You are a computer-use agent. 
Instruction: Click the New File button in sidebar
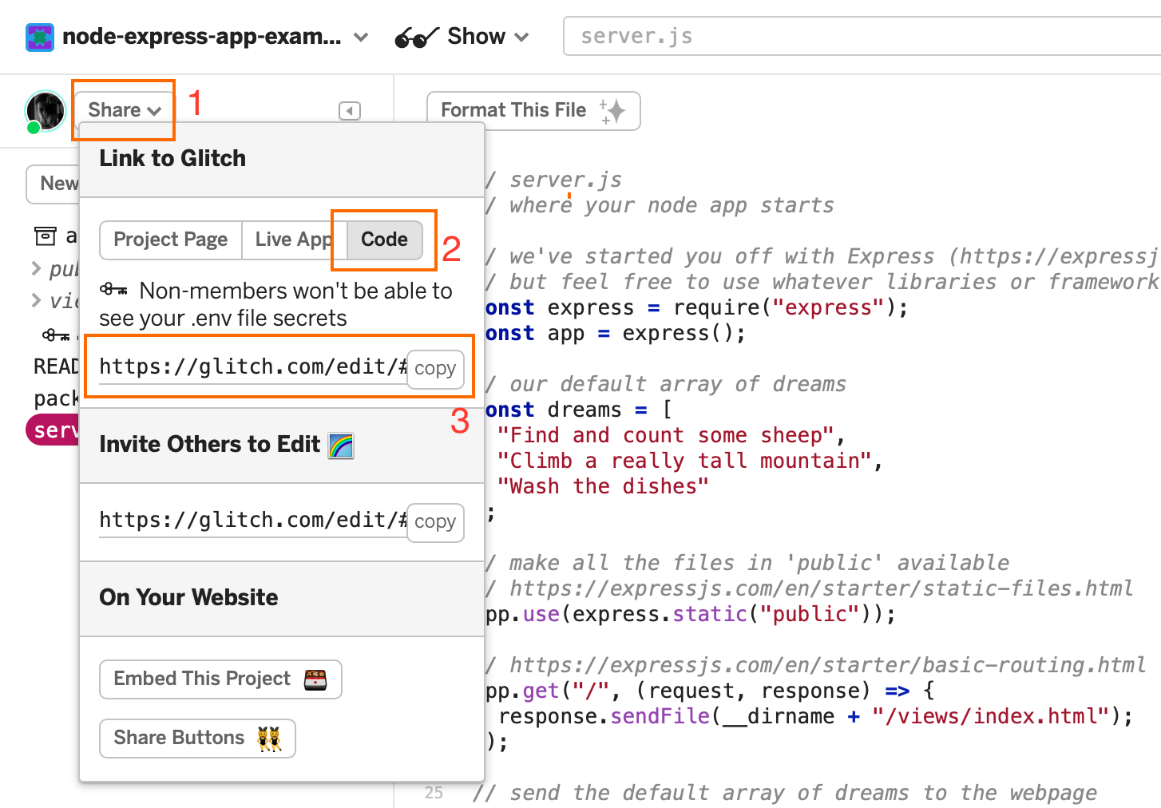[x=53, y=184]
